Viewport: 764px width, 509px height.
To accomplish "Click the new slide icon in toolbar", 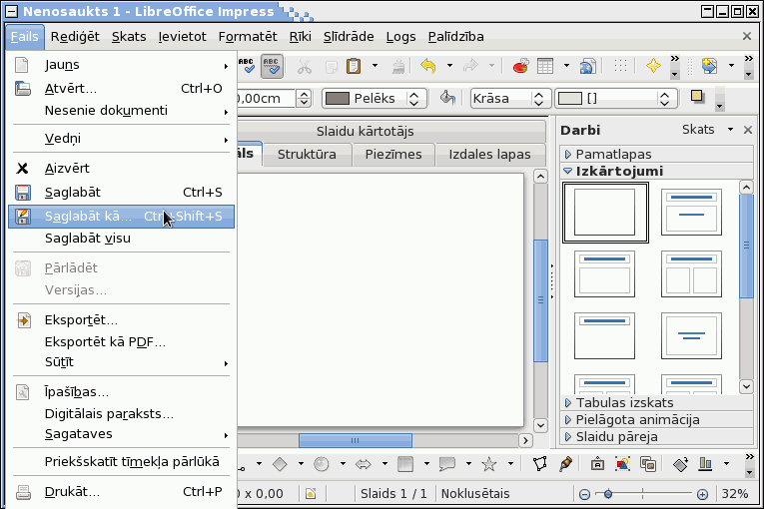I will pos(709,65).
